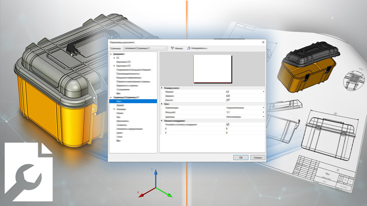Click the width value field showing 420
The image size is (367, 206).
click(x=244, y=96)
